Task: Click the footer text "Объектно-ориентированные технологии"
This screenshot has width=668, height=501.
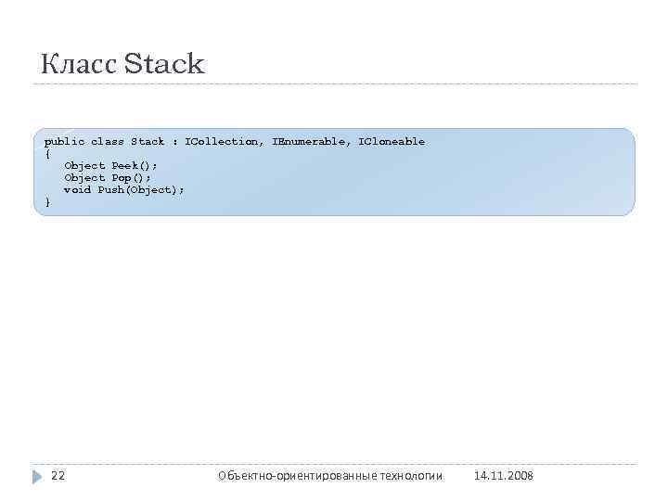Action: pyautogui.click(x=330, y=475)
